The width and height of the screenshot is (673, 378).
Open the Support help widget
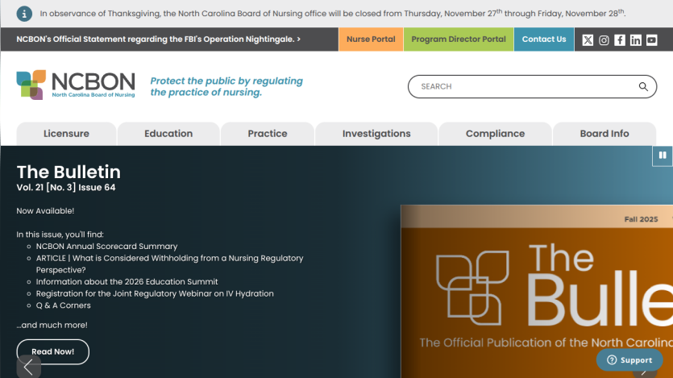[x=629, y=360]
